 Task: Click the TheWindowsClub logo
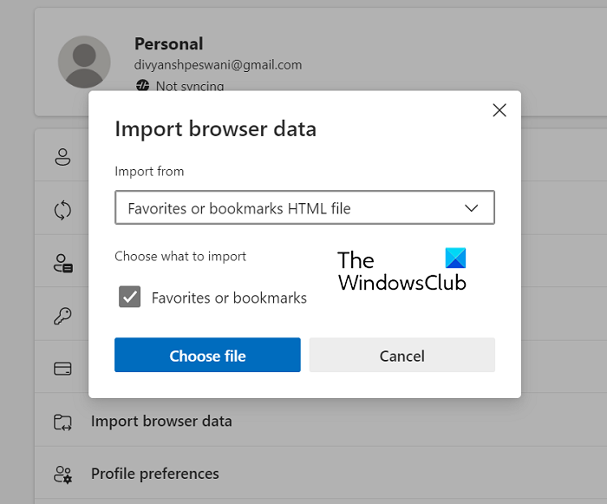click(x=401, y=270)
